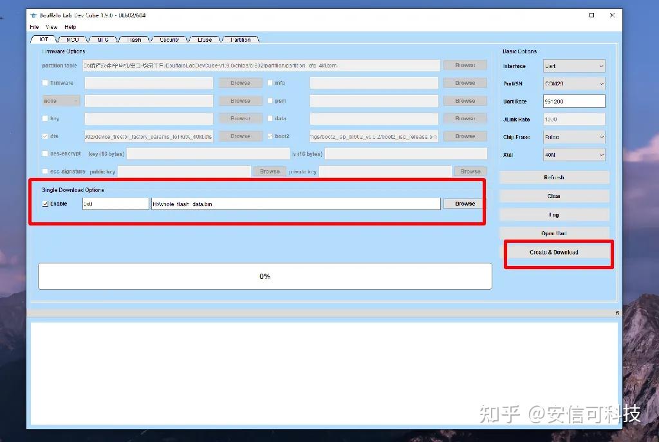Click the Single Download address field 0x0
Viewport: 659px width, 442px height.
(116, 204)
